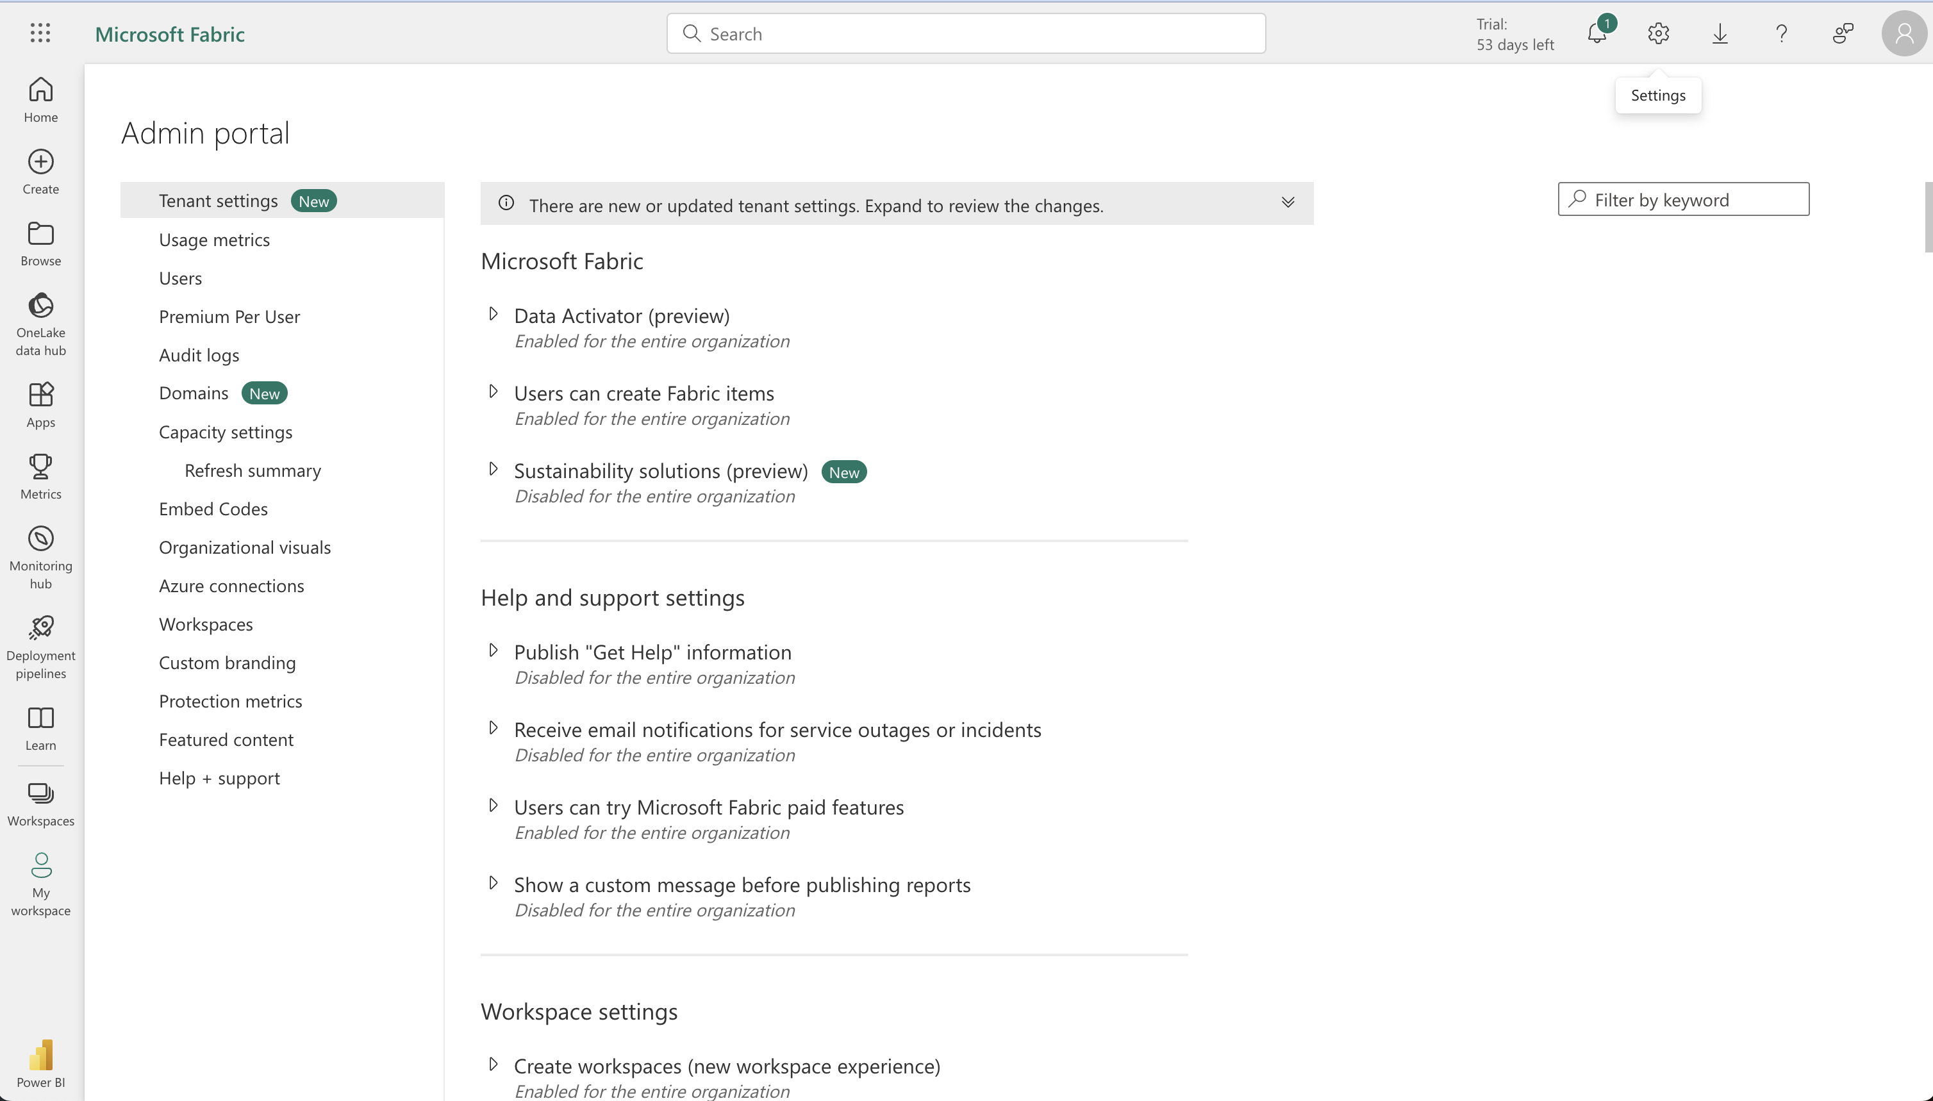
Task: Go to Home in the left rail
Action: tap(41, 100)
